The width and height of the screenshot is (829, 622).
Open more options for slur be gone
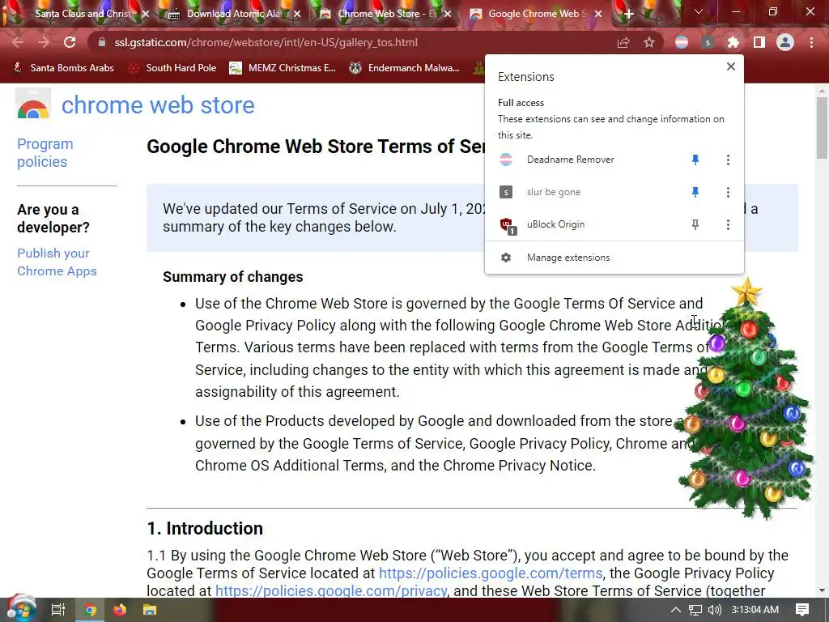point(728,192)
